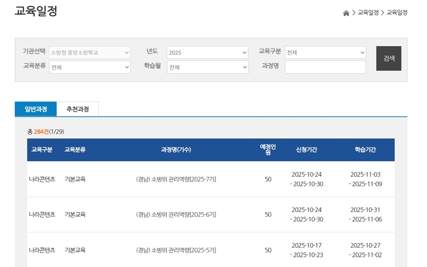Viewport: 427px width, 267px height.
Task: Click the 교육일정 page heading
Action: click(x=36, y=11)
